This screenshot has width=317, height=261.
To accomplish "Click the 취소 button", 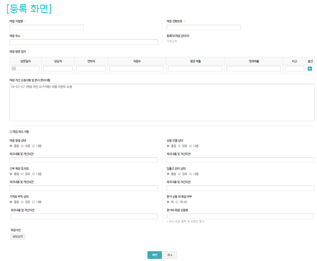I will click(170, 255).
